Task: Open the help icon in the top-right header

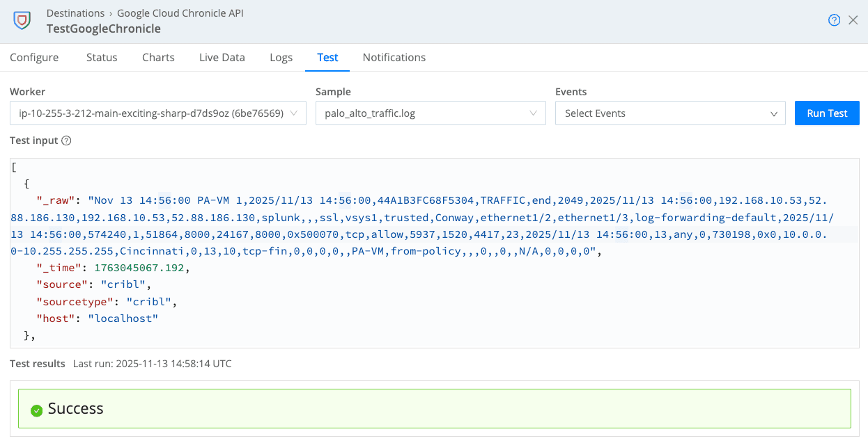Action: click(835, 20)
